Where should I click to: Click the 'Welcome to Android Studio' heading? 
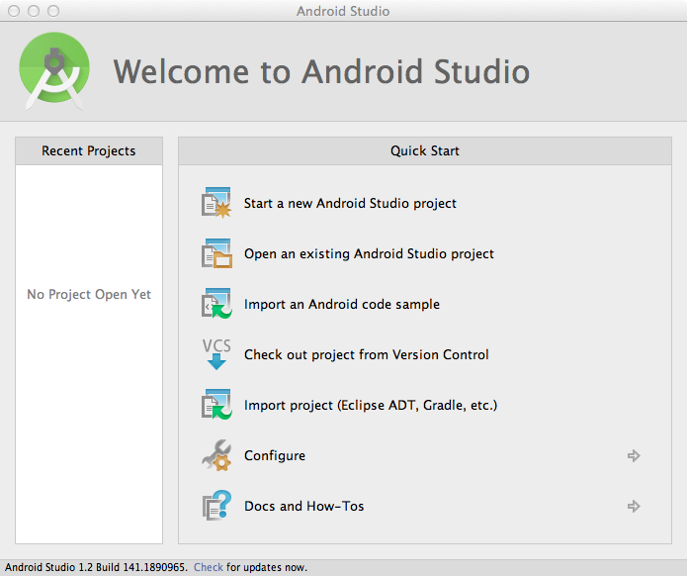coord(321,71)
